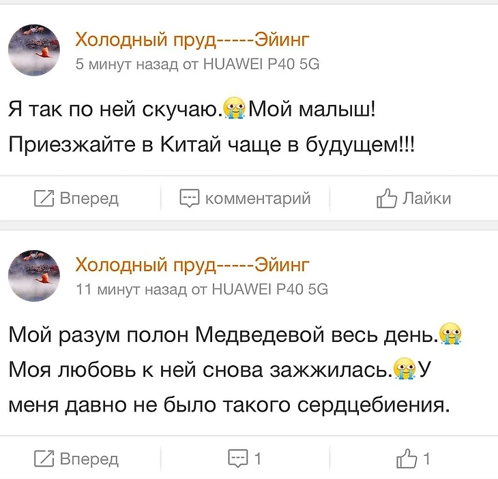This screenshot has width=498, height=479.
Task: Open username Холодный пруд-----Эйинг in second post
Action: 192,264
